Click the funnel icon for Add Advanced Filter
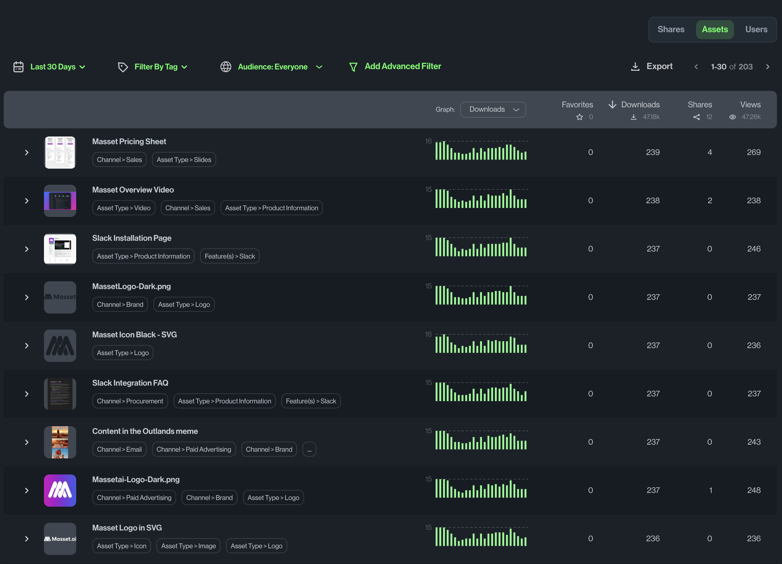 click(353, 67)
